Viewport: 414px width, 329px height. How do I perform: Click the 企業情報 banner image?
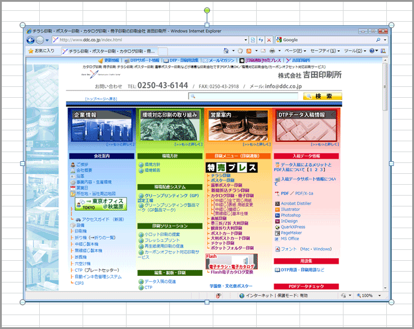coord(102,126)
